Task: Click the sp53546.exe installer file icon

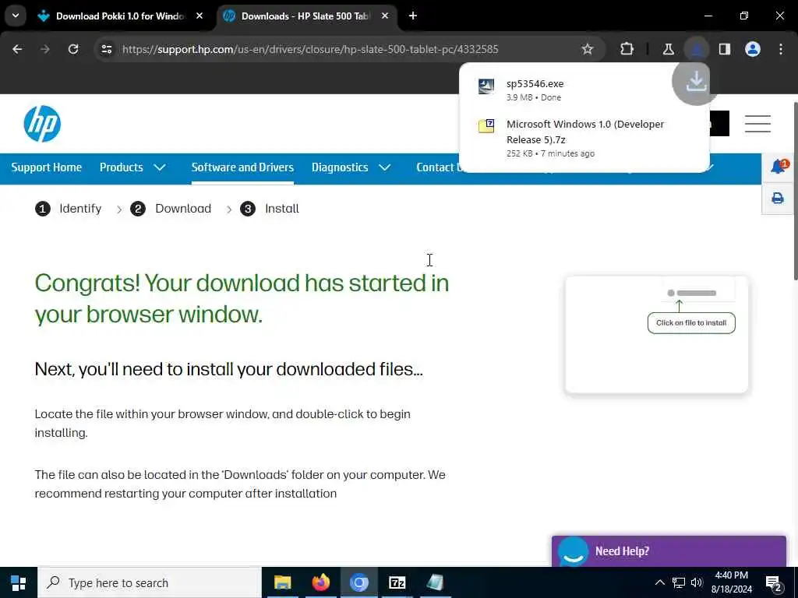Action: point(486,86)
